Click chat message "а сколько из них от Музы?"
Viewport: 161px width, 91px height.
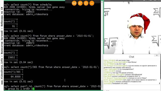click(137, 78)
